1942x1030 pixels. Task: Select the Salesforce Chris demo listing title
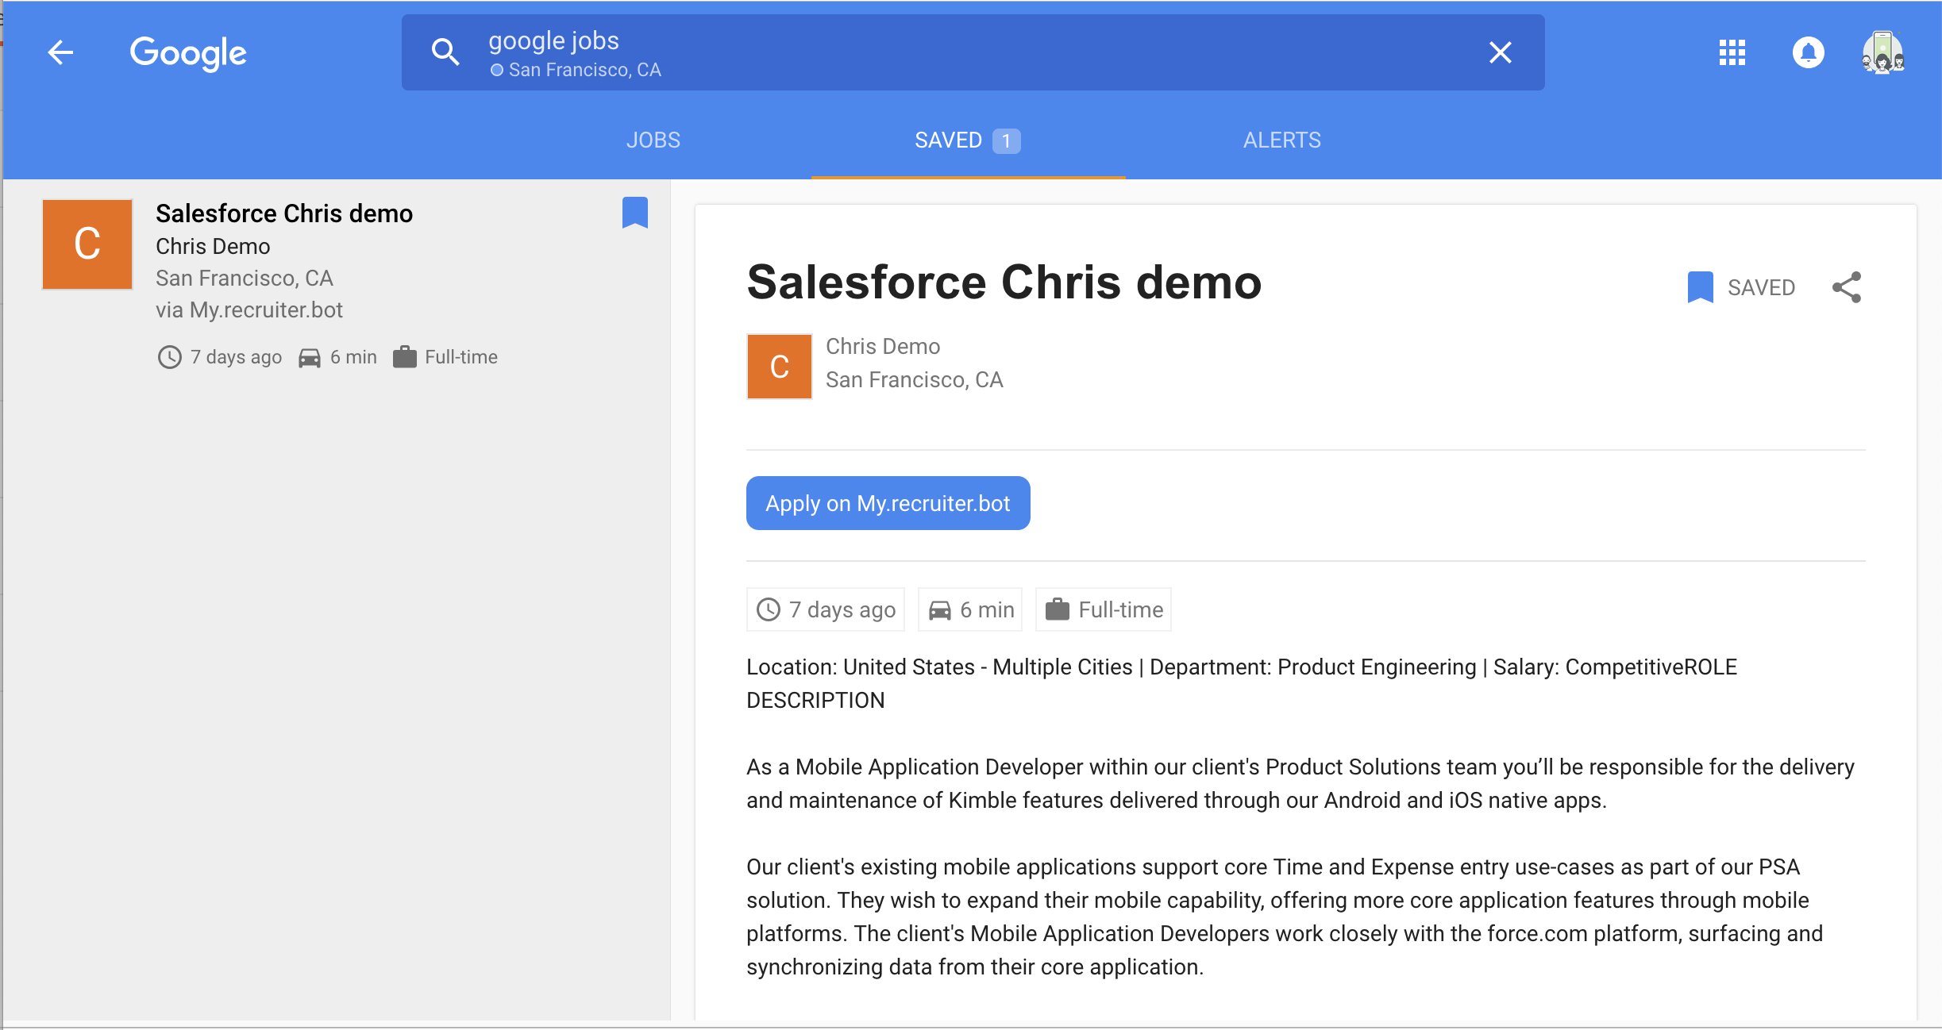(x=284, y=213)
